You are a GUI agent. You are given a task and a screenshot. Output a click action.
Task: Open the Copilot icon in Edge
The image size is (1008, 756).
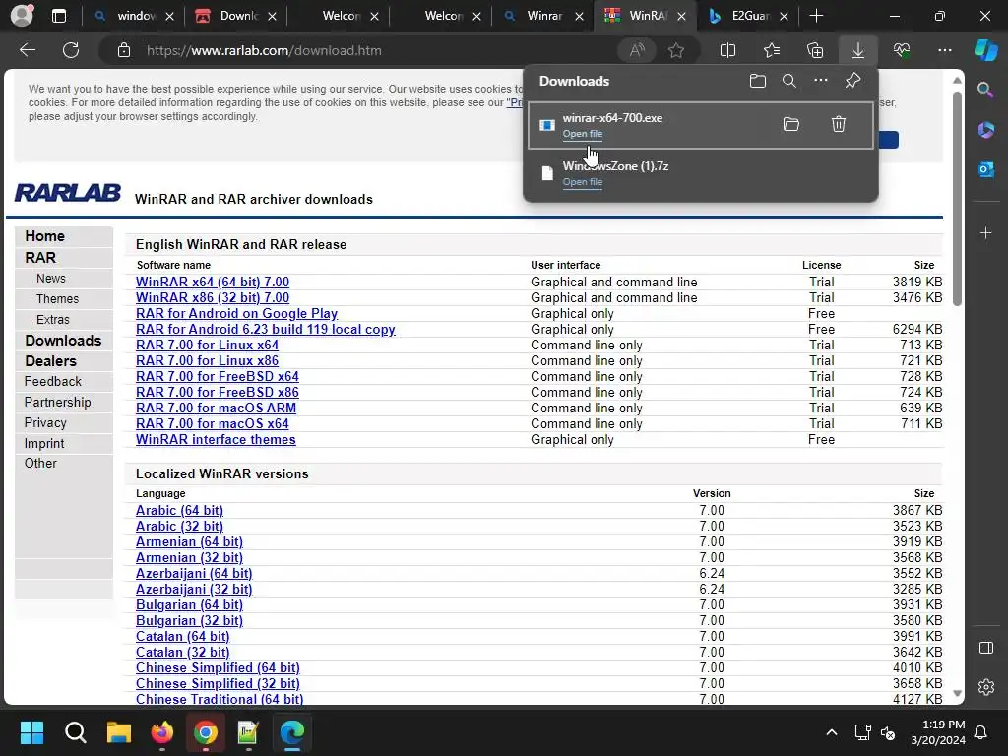[x=985, y=50]
